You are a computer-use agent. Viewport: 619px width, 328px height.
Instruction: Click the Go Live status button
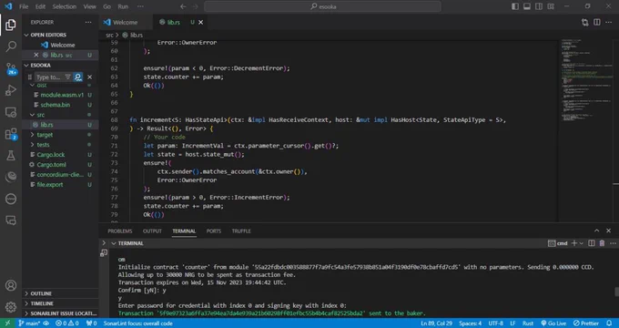tap(553, 323)
